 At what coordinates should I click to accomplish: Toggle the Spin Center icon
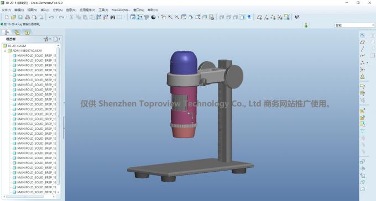[x=139, y=17]
